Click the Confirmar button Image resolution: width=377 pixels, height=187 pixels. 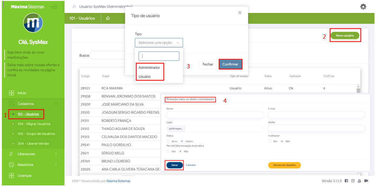click(x=230, y=64)
